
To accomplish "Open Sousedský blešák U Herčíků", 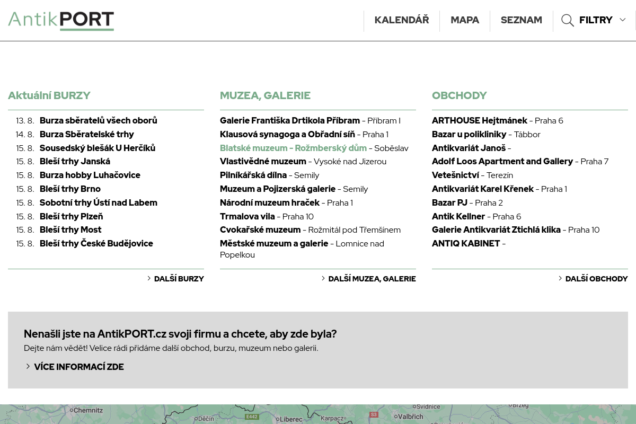I will [98, 148].
